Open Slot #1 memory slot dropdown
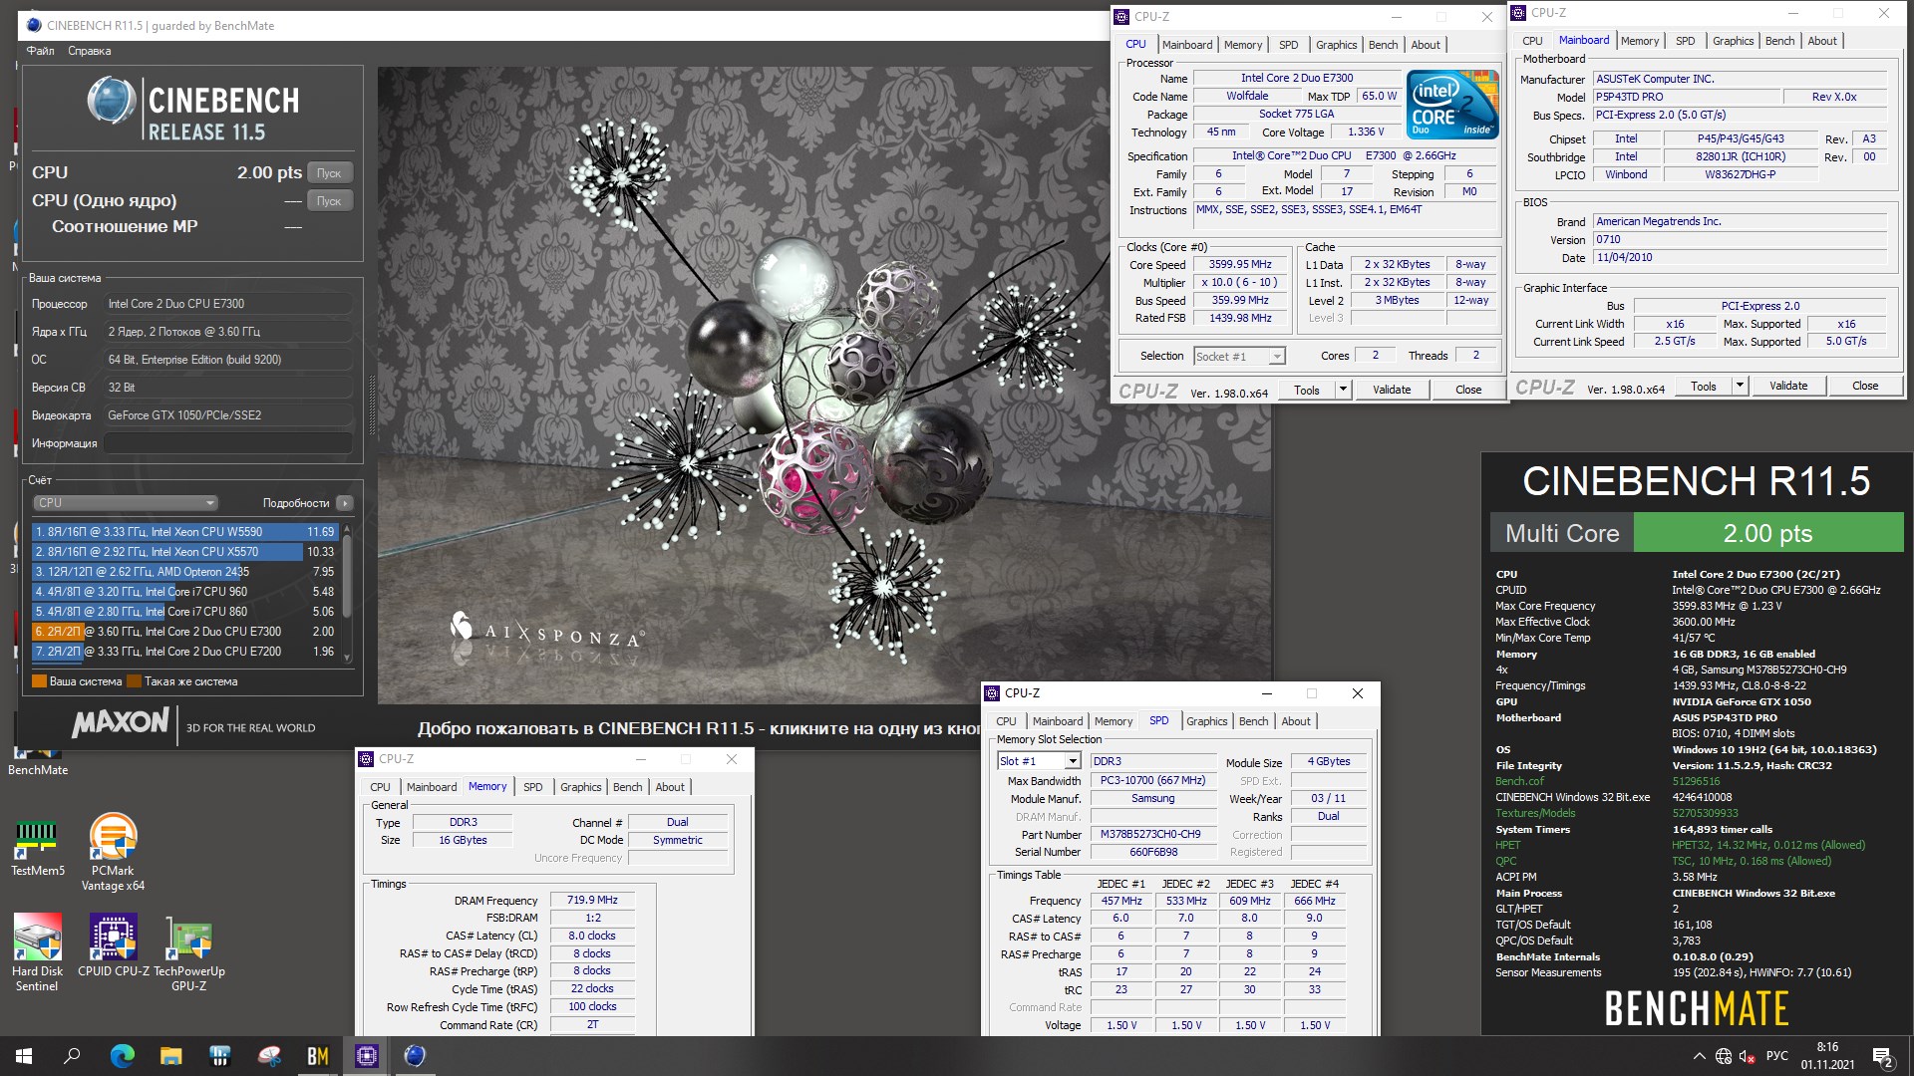Viewport: 1914px width, 1076px height. point(1039,761)
